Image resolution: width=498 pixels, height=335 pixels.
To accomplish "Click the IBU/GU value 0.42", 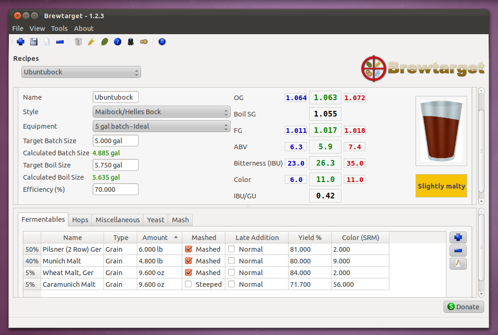I will pos(325,196).
